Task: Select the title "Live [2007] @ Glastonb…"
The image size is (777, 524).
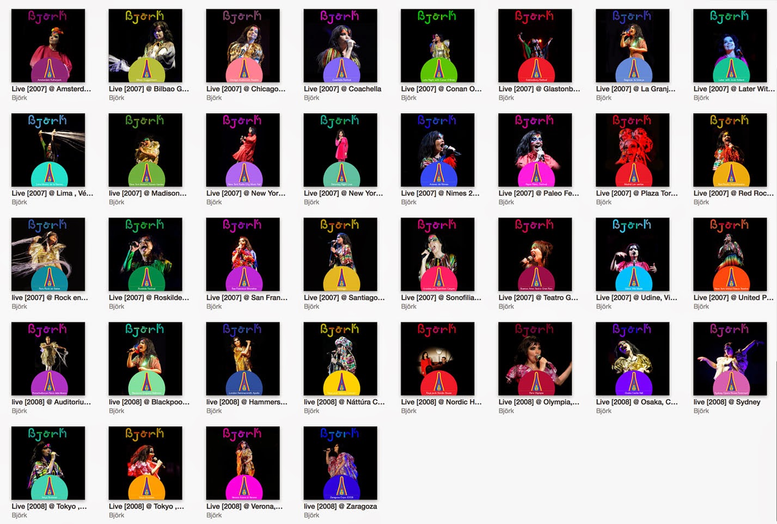Action: [540, 89]
